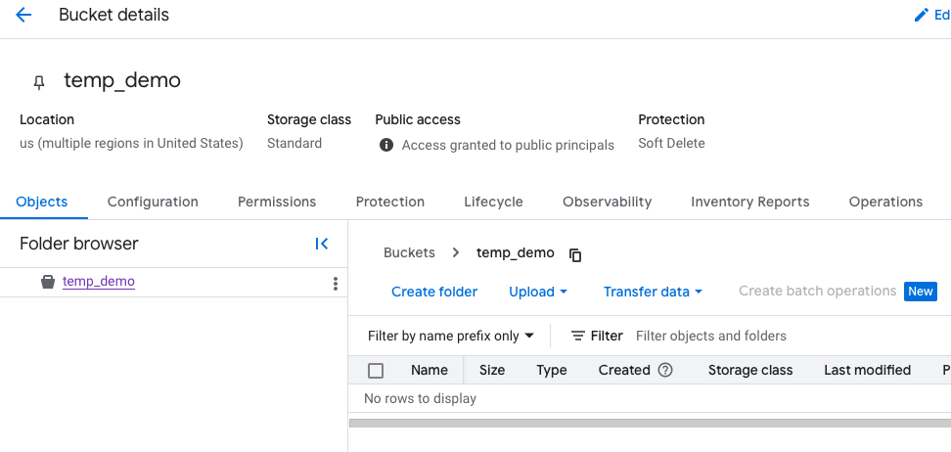Open the Protection tab
This screenshot has height=452, width=951.
(390, 202)
